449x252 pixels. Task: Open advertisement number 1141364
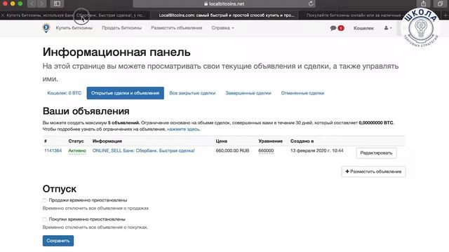(53, 150)
